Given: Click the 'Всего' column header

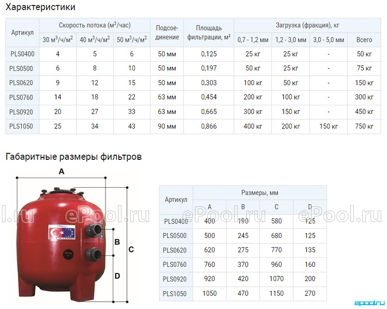Looking at the screenshot, I should (x=364, y=40).
